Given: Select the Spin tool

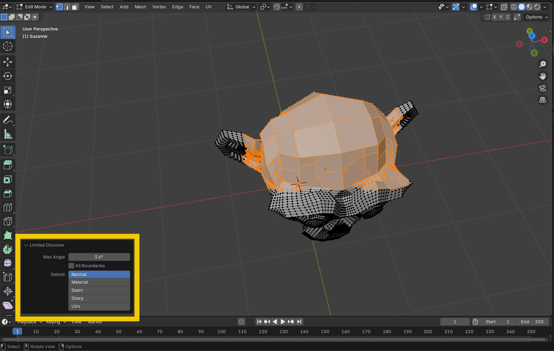Looking at the screenshot, I should click(8, 249).
